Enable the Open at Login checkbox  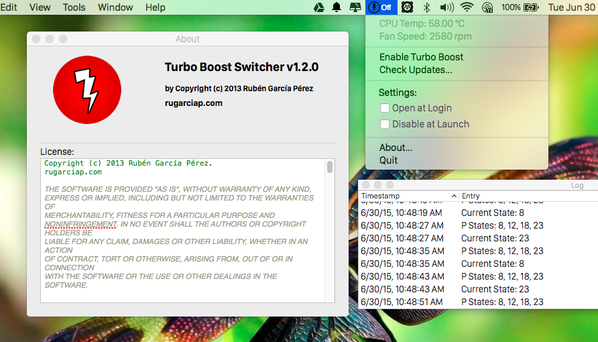click(x=385, y=108)
